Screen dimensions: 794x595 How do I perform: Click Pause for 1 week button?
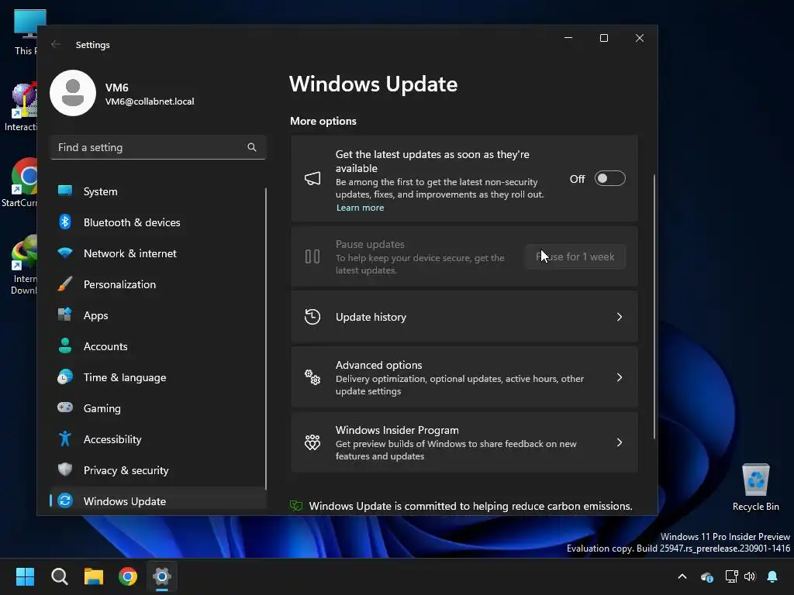(575, 256)
